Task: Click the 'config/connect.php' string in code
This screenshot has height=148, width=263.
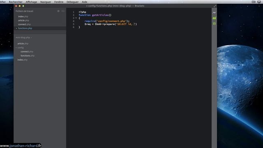Action: [x=111, y=21]
